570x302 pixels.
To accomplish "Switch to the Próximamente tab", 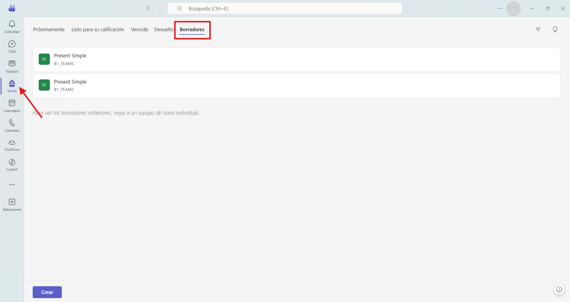I will click(49, 29).
